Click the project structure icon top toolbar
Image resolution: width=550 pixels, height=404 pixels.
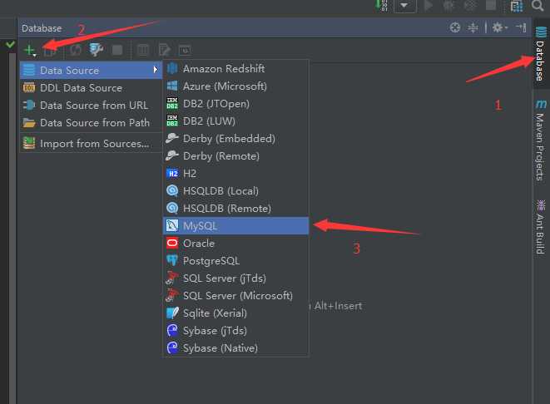tap(517, 6)
